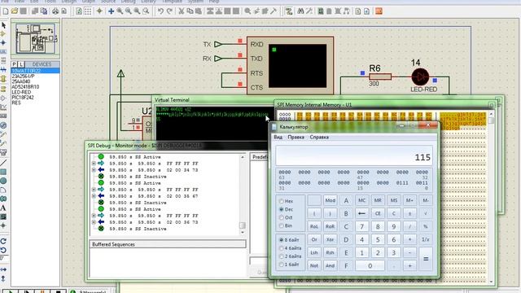Cut selection with scissors icon

pos(182,11)
